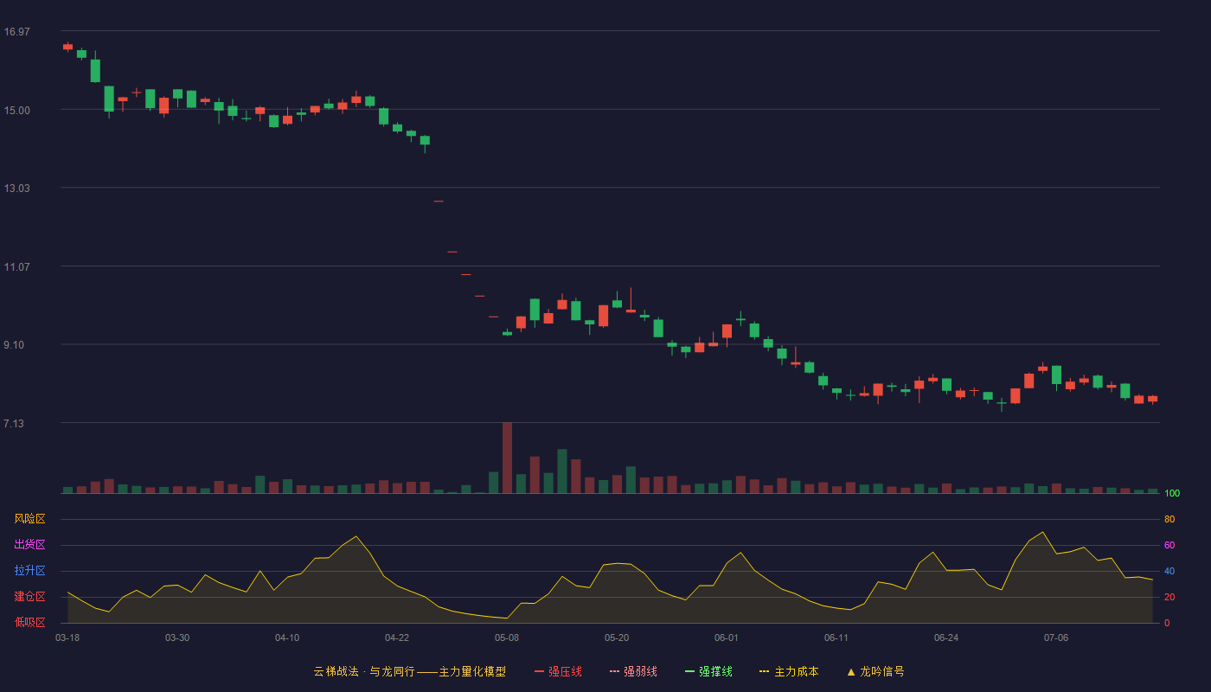1211x692 pixels.
Task: Click the 06-11 date label
Action: pyautogui.click(x=836, y=638)
